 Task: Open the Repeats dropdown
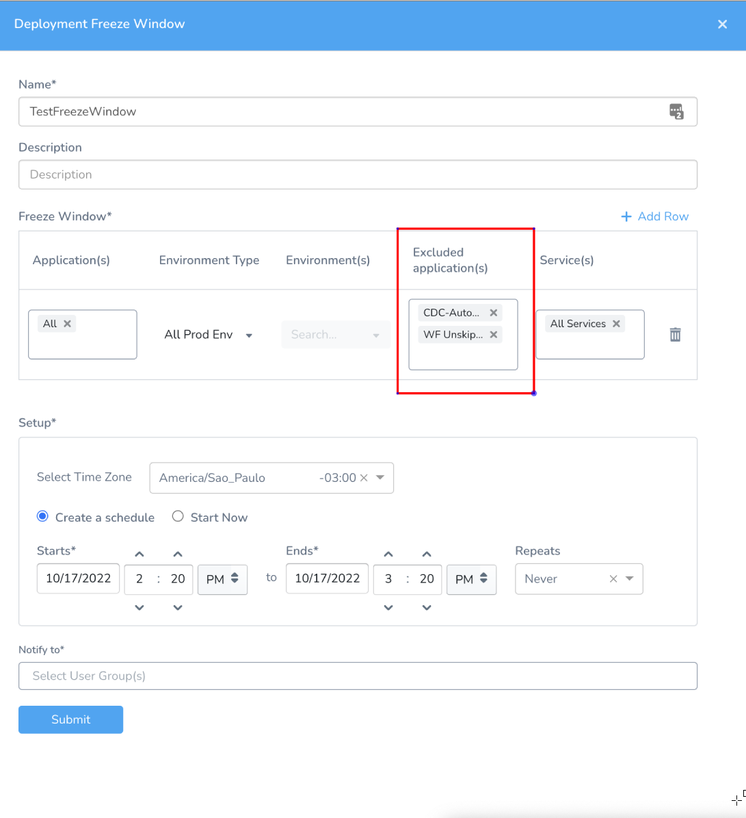pyautogui.click(x=629, y=578)
